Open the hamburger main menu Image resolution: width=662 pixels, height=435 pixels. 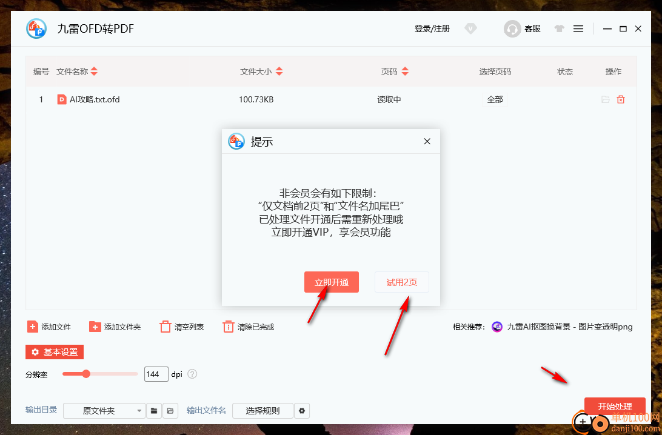578,28
